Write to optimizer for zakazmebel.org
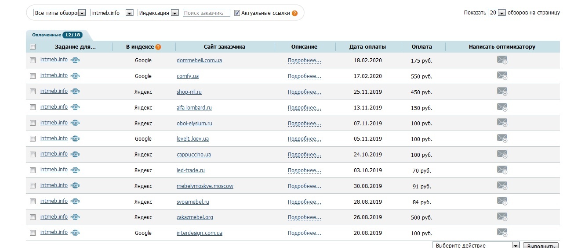The image size is (574, 248). click(502, 217)
